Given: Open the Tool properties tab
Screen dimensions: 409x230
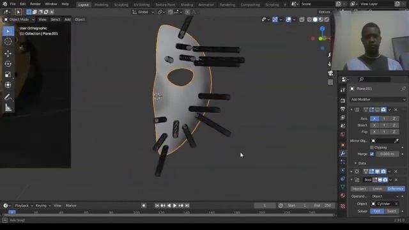Looking at the screenshot, I should coord(343,90).
